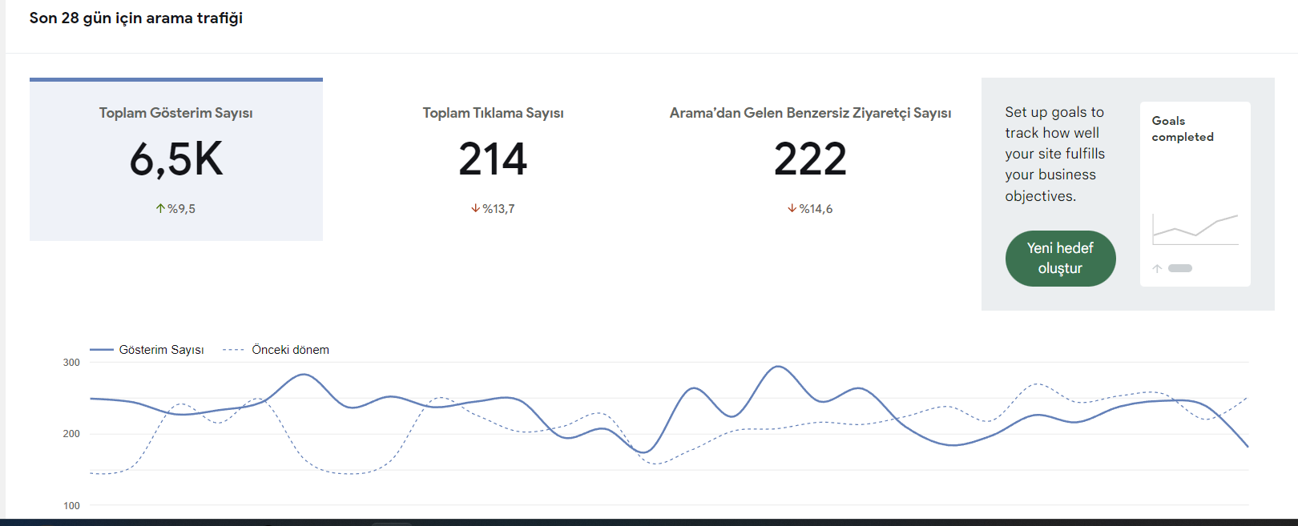Click the 200 y-axis label

[71, 434]
